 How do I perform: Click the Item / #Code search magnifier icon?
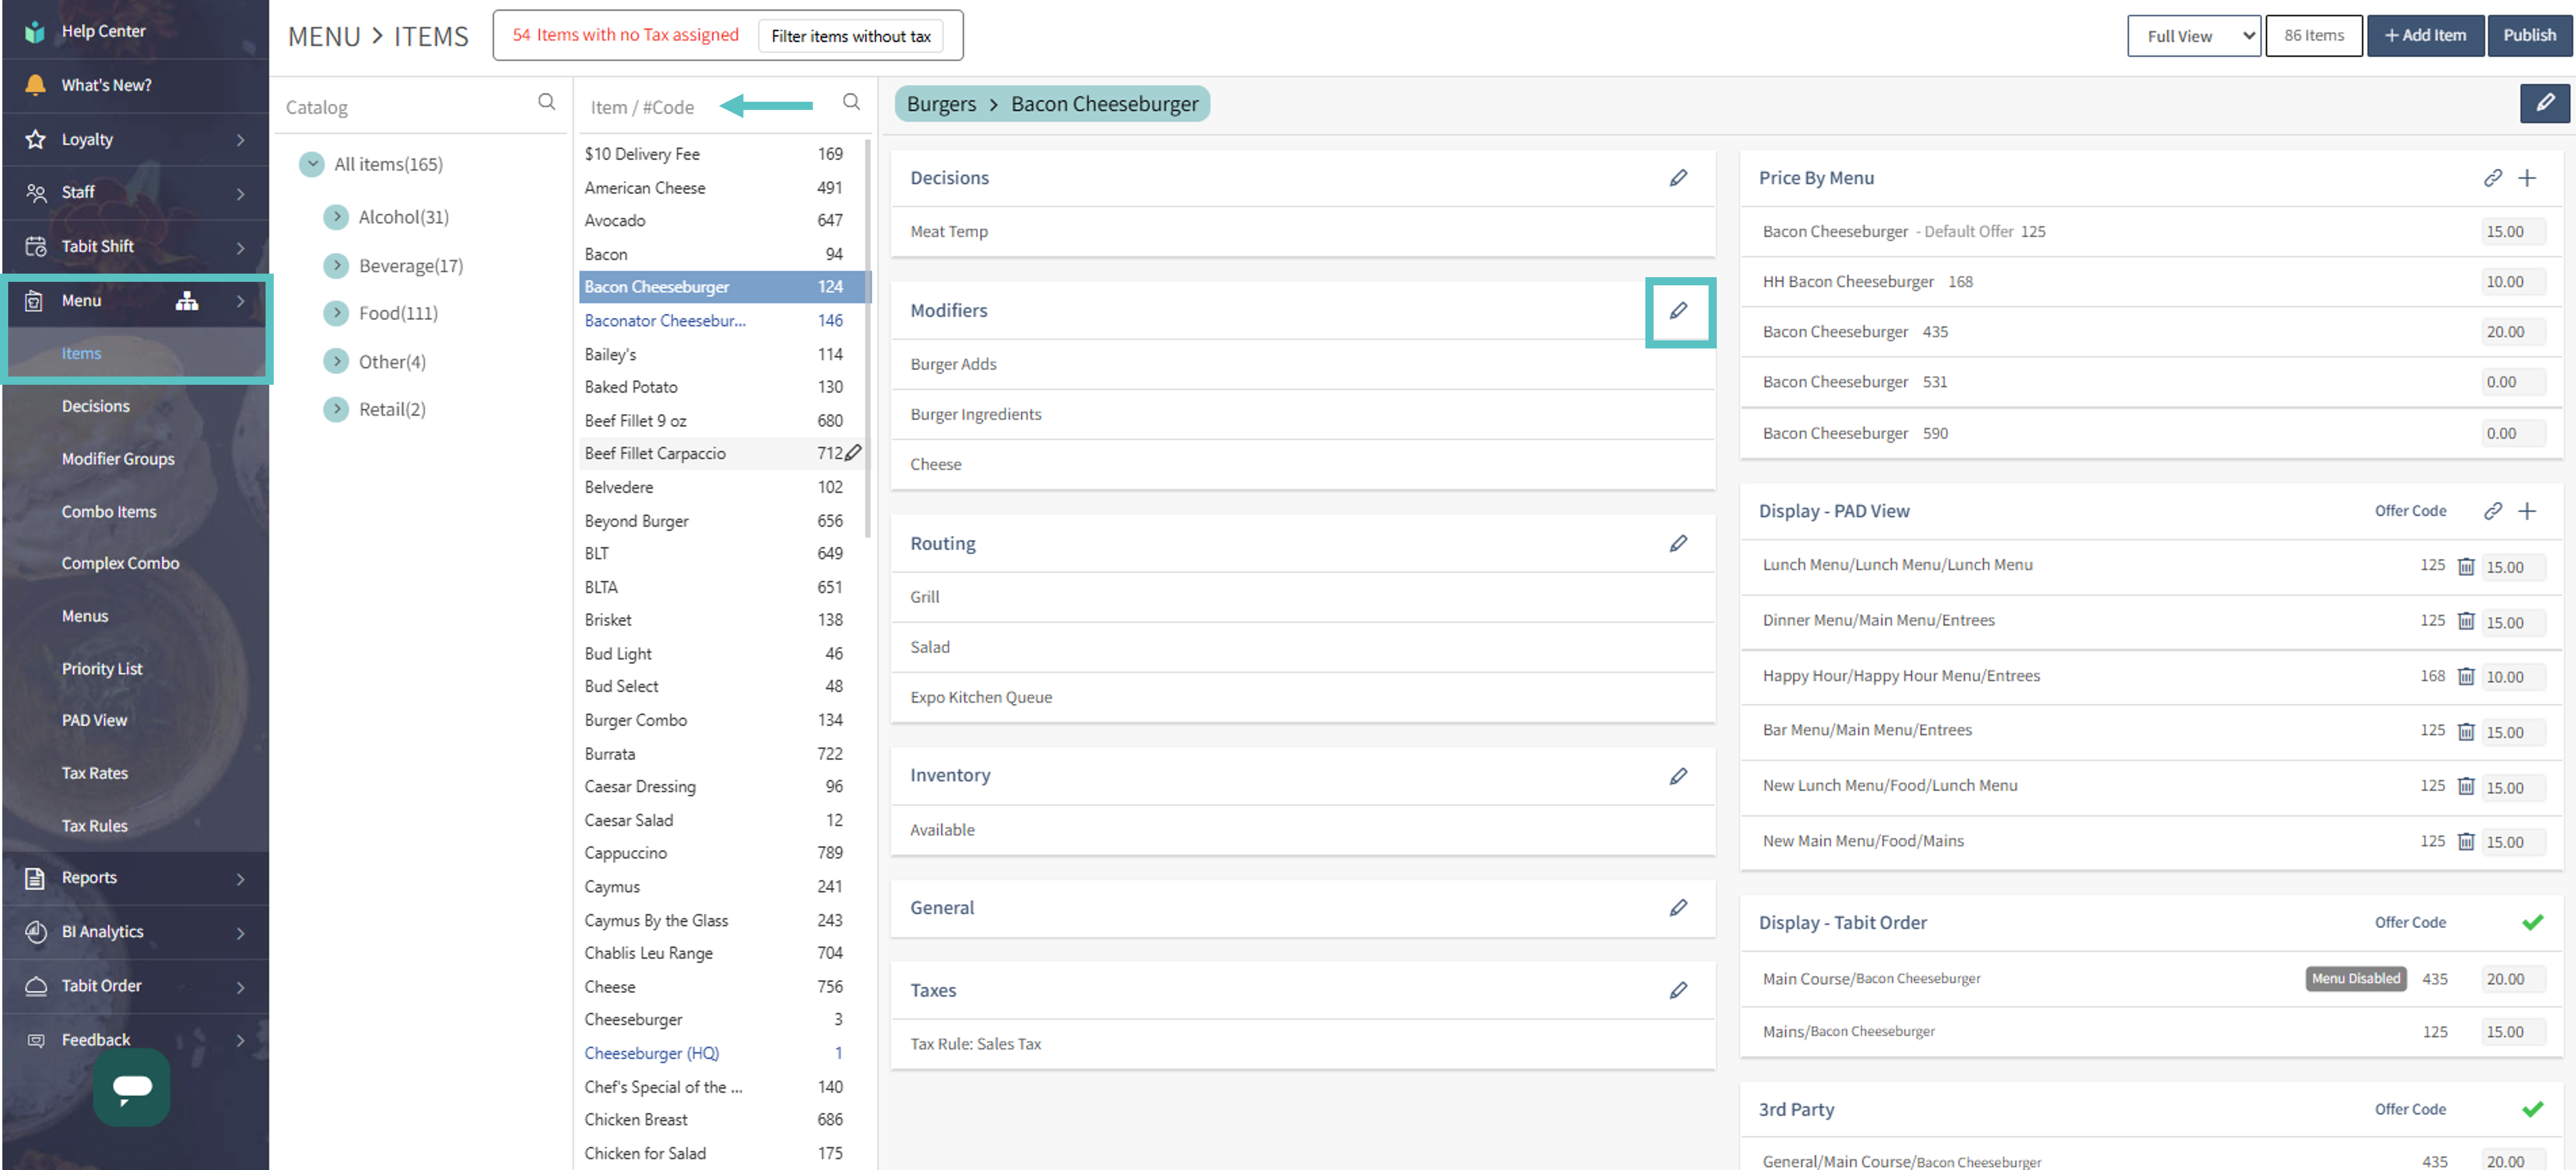tap(851, 102)
